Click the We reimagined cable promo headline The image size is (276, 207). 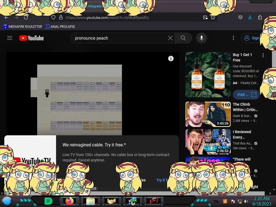click(94, 145)
